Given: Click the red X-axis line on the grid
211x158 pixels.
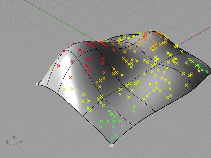Looking at the screenshot, I should coord(195,36).
